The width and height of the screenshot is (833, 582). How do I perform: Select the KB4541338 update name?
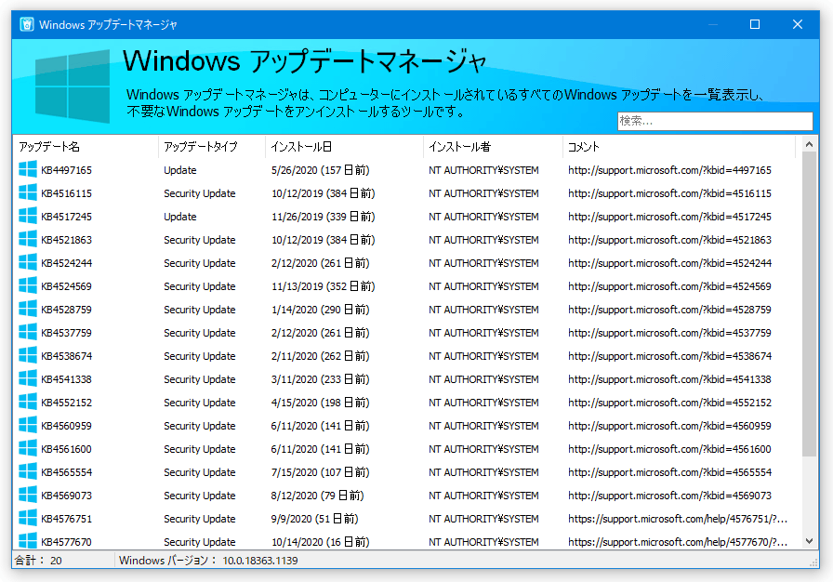pyautogui.click(x=66, y=379)
